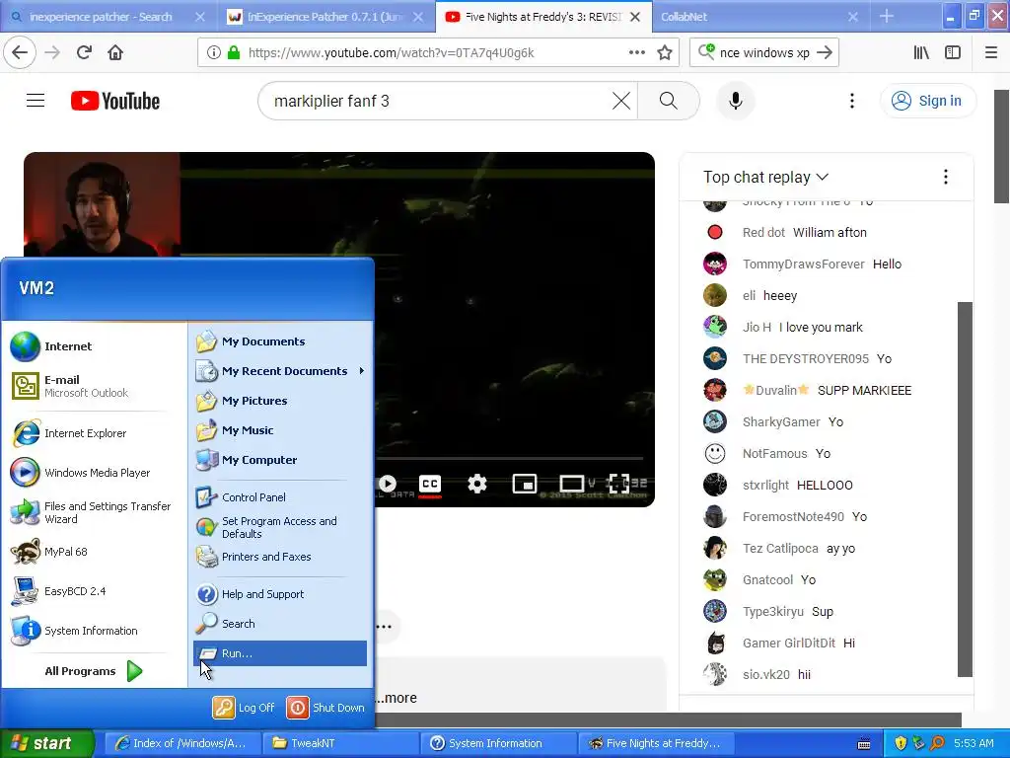Launch Internet Explorer
Image resolution: width=1010 pixels, height=758 pixels.
tap(94, 433)
